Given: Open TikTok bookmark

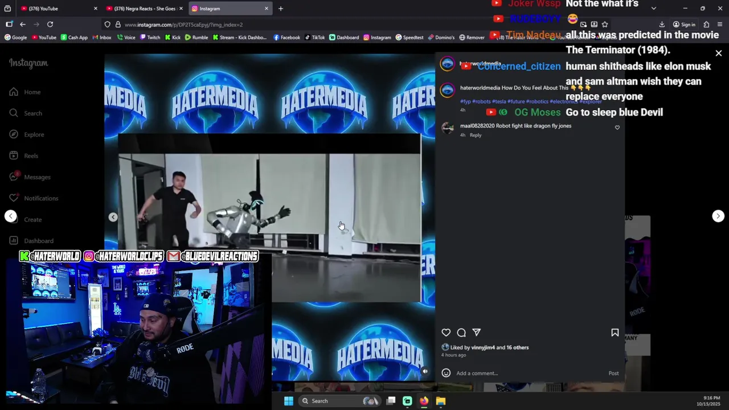Looking at the screenshot, I should pyautogui.click(x=314, y=38).
